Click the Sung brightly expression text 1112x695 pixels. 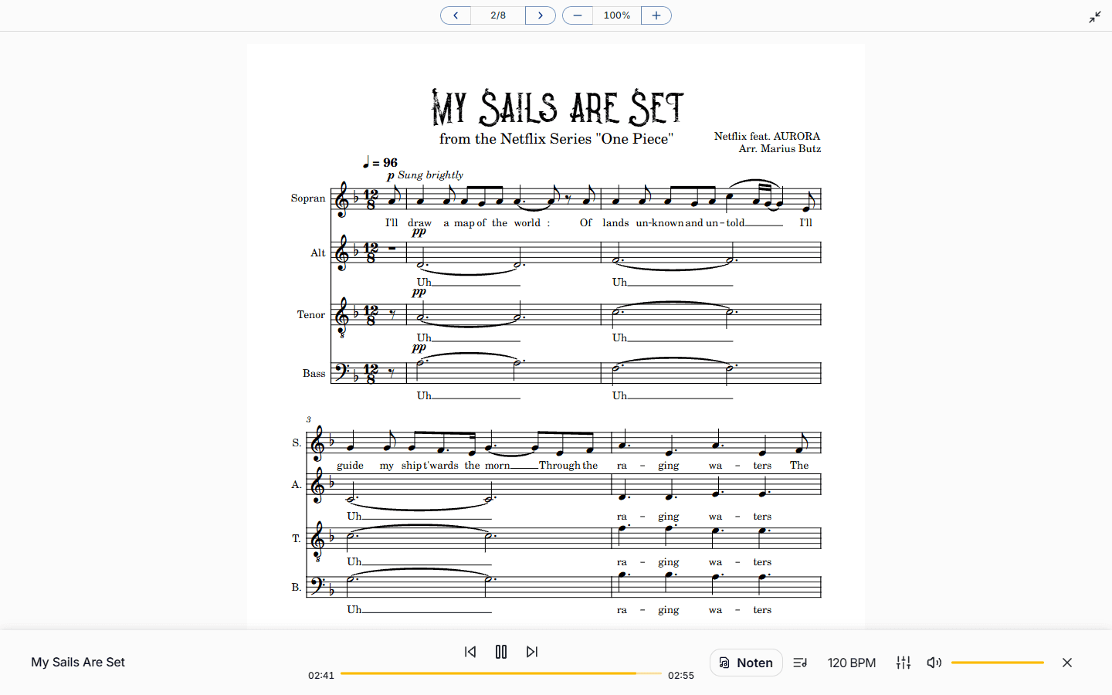(430, 175)
